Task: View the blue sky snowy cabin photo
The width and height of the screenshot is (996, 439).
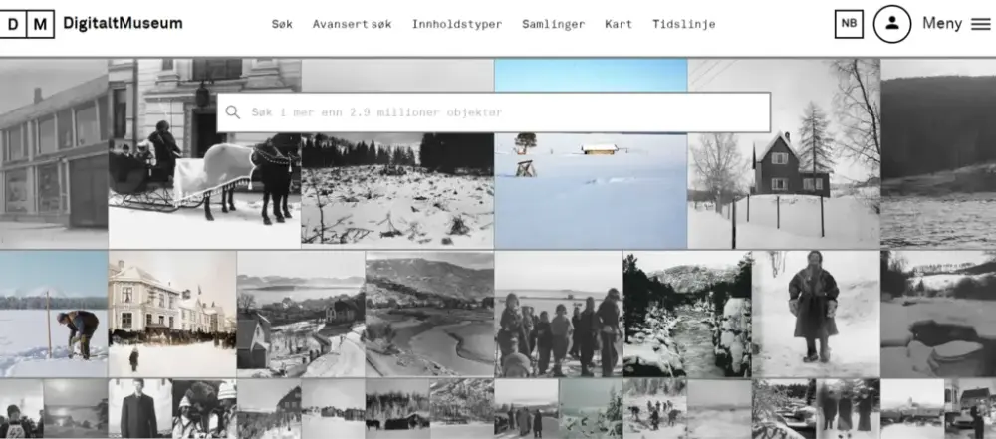Action: click(x=591, y=189)
